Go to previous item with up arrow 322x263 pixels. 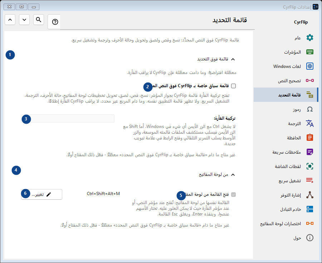pos(10,20)
